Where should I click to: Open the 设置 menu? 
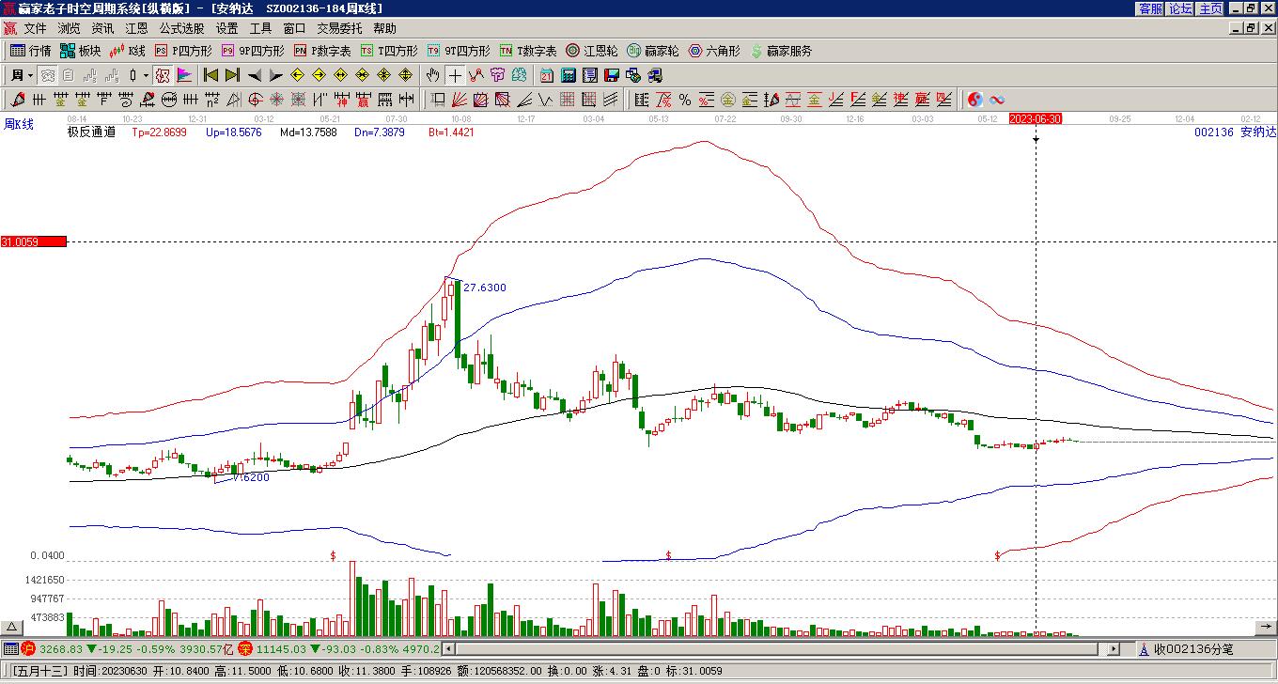tap(226, 28)
